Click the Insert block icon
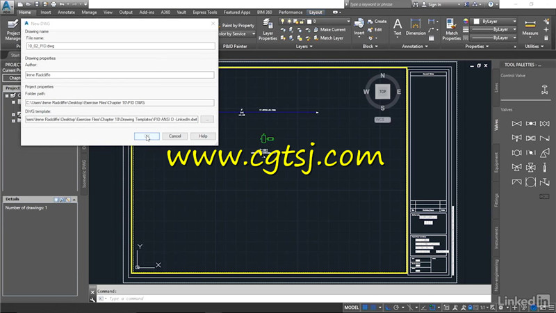The image size is (556, 313). click(359, 27)
